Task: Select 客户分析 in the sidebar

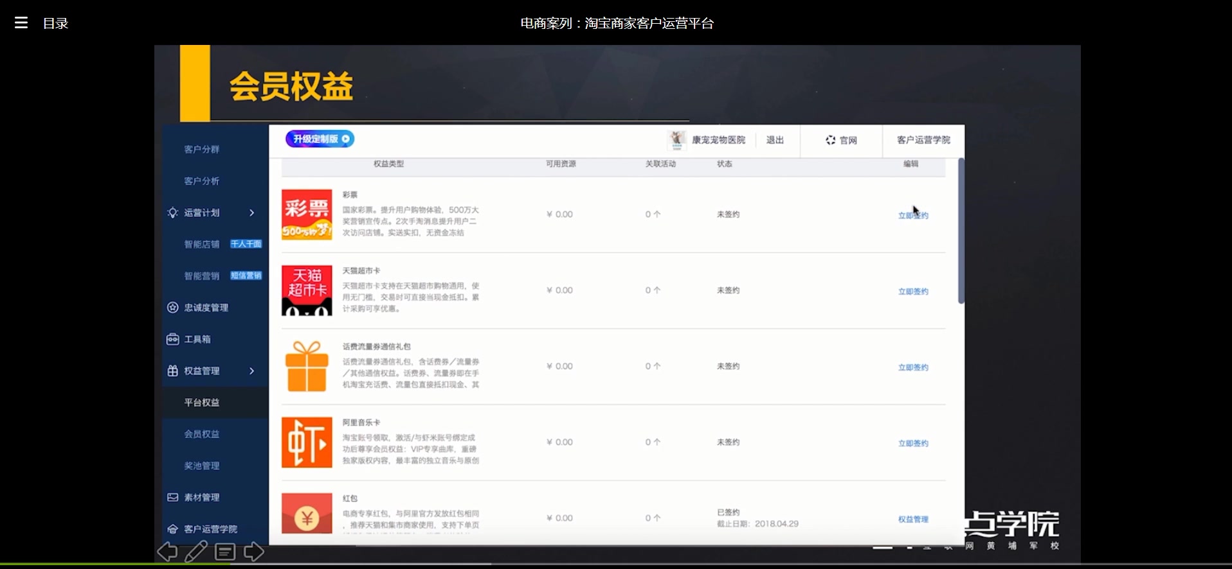Action: (x=202, y=181)
